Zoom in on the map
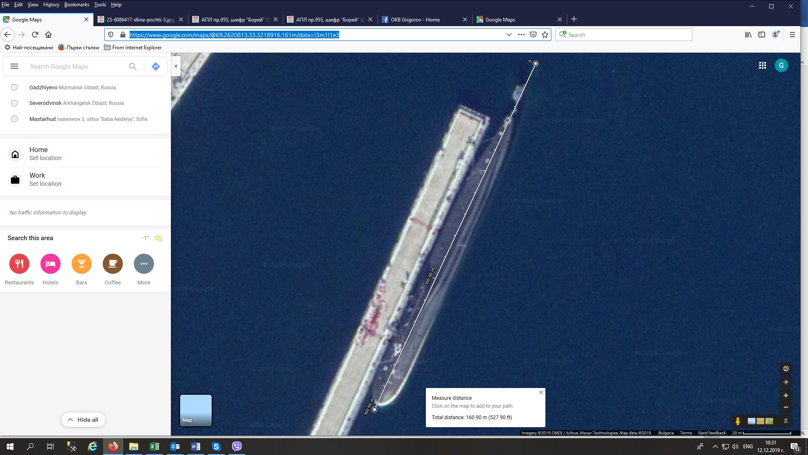 [786, 396]
